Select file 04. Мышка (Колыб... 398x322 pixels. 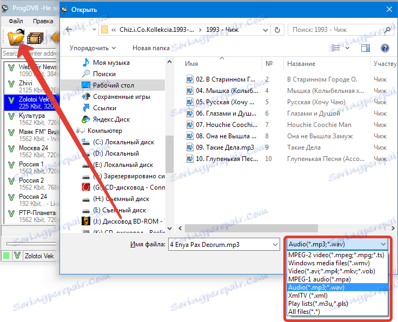coord(227,91)
